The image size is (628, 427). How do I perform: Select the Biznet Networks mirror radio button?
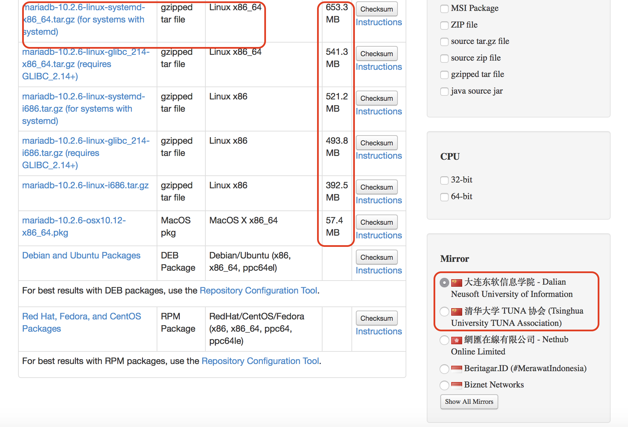click(444, 385)
